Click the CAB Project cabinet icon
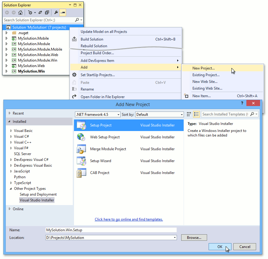The width and height of the screenshot is (268, 259). [x=81, y=173]
